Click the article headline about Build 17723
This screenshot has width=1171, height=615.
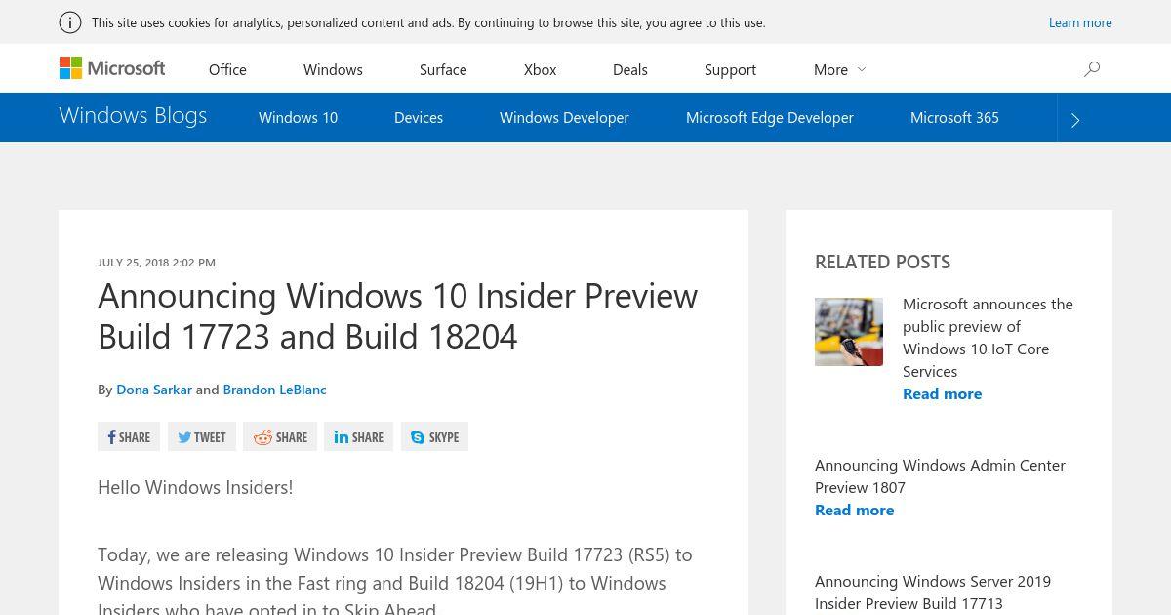[398, 315]
